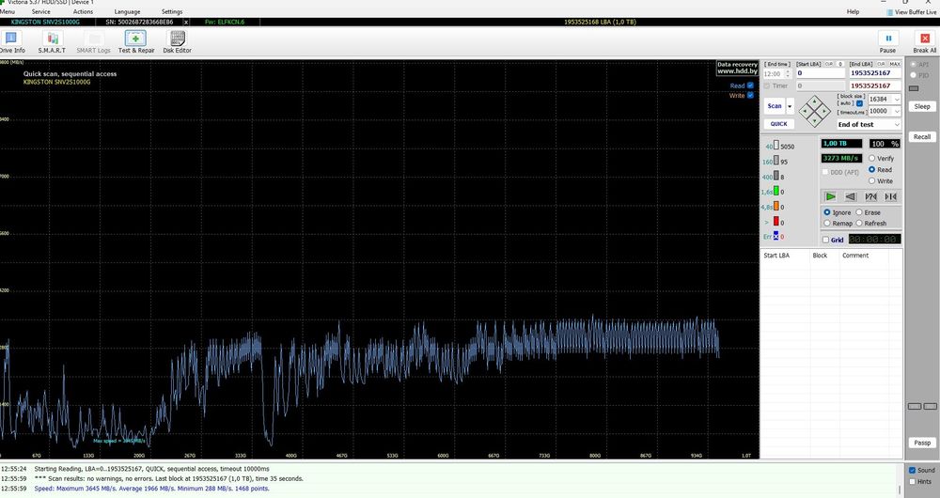Screen dimensions: 940x498
Task: Click the 40 ms white block indicator
Action: 776,145
